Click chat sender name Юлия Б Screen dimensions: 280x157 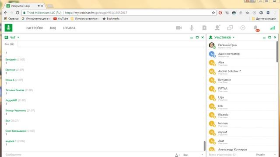click(10, 80)
